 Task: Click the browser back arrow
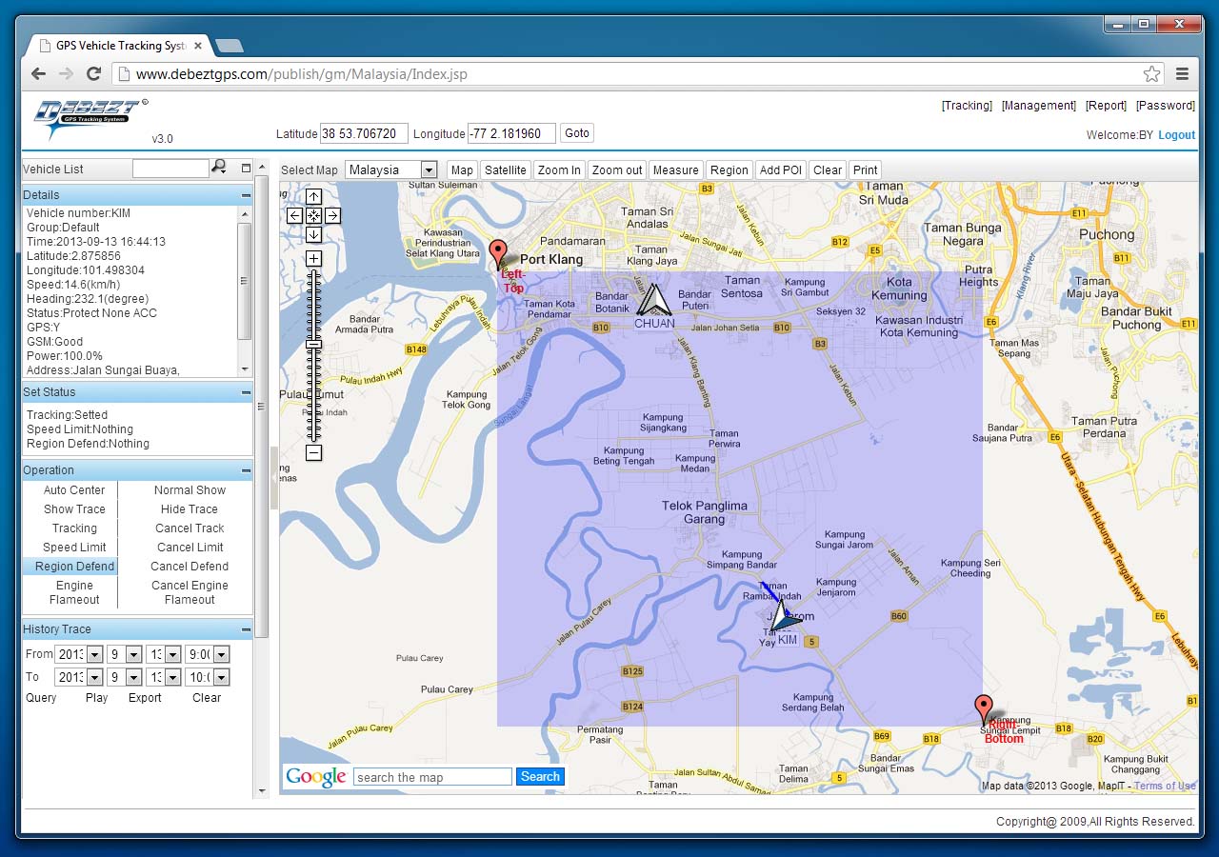pyautogui.click(x=38, y=73)
